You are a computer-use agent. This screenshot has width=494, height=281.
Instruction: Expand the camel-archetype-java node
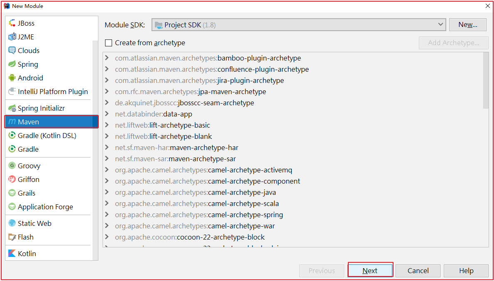pyautogui.click(x=107, y=192)
